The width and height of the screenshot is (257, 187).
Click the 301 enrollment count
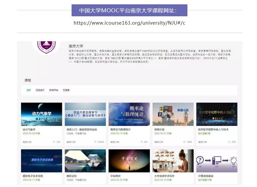point(146,142)
